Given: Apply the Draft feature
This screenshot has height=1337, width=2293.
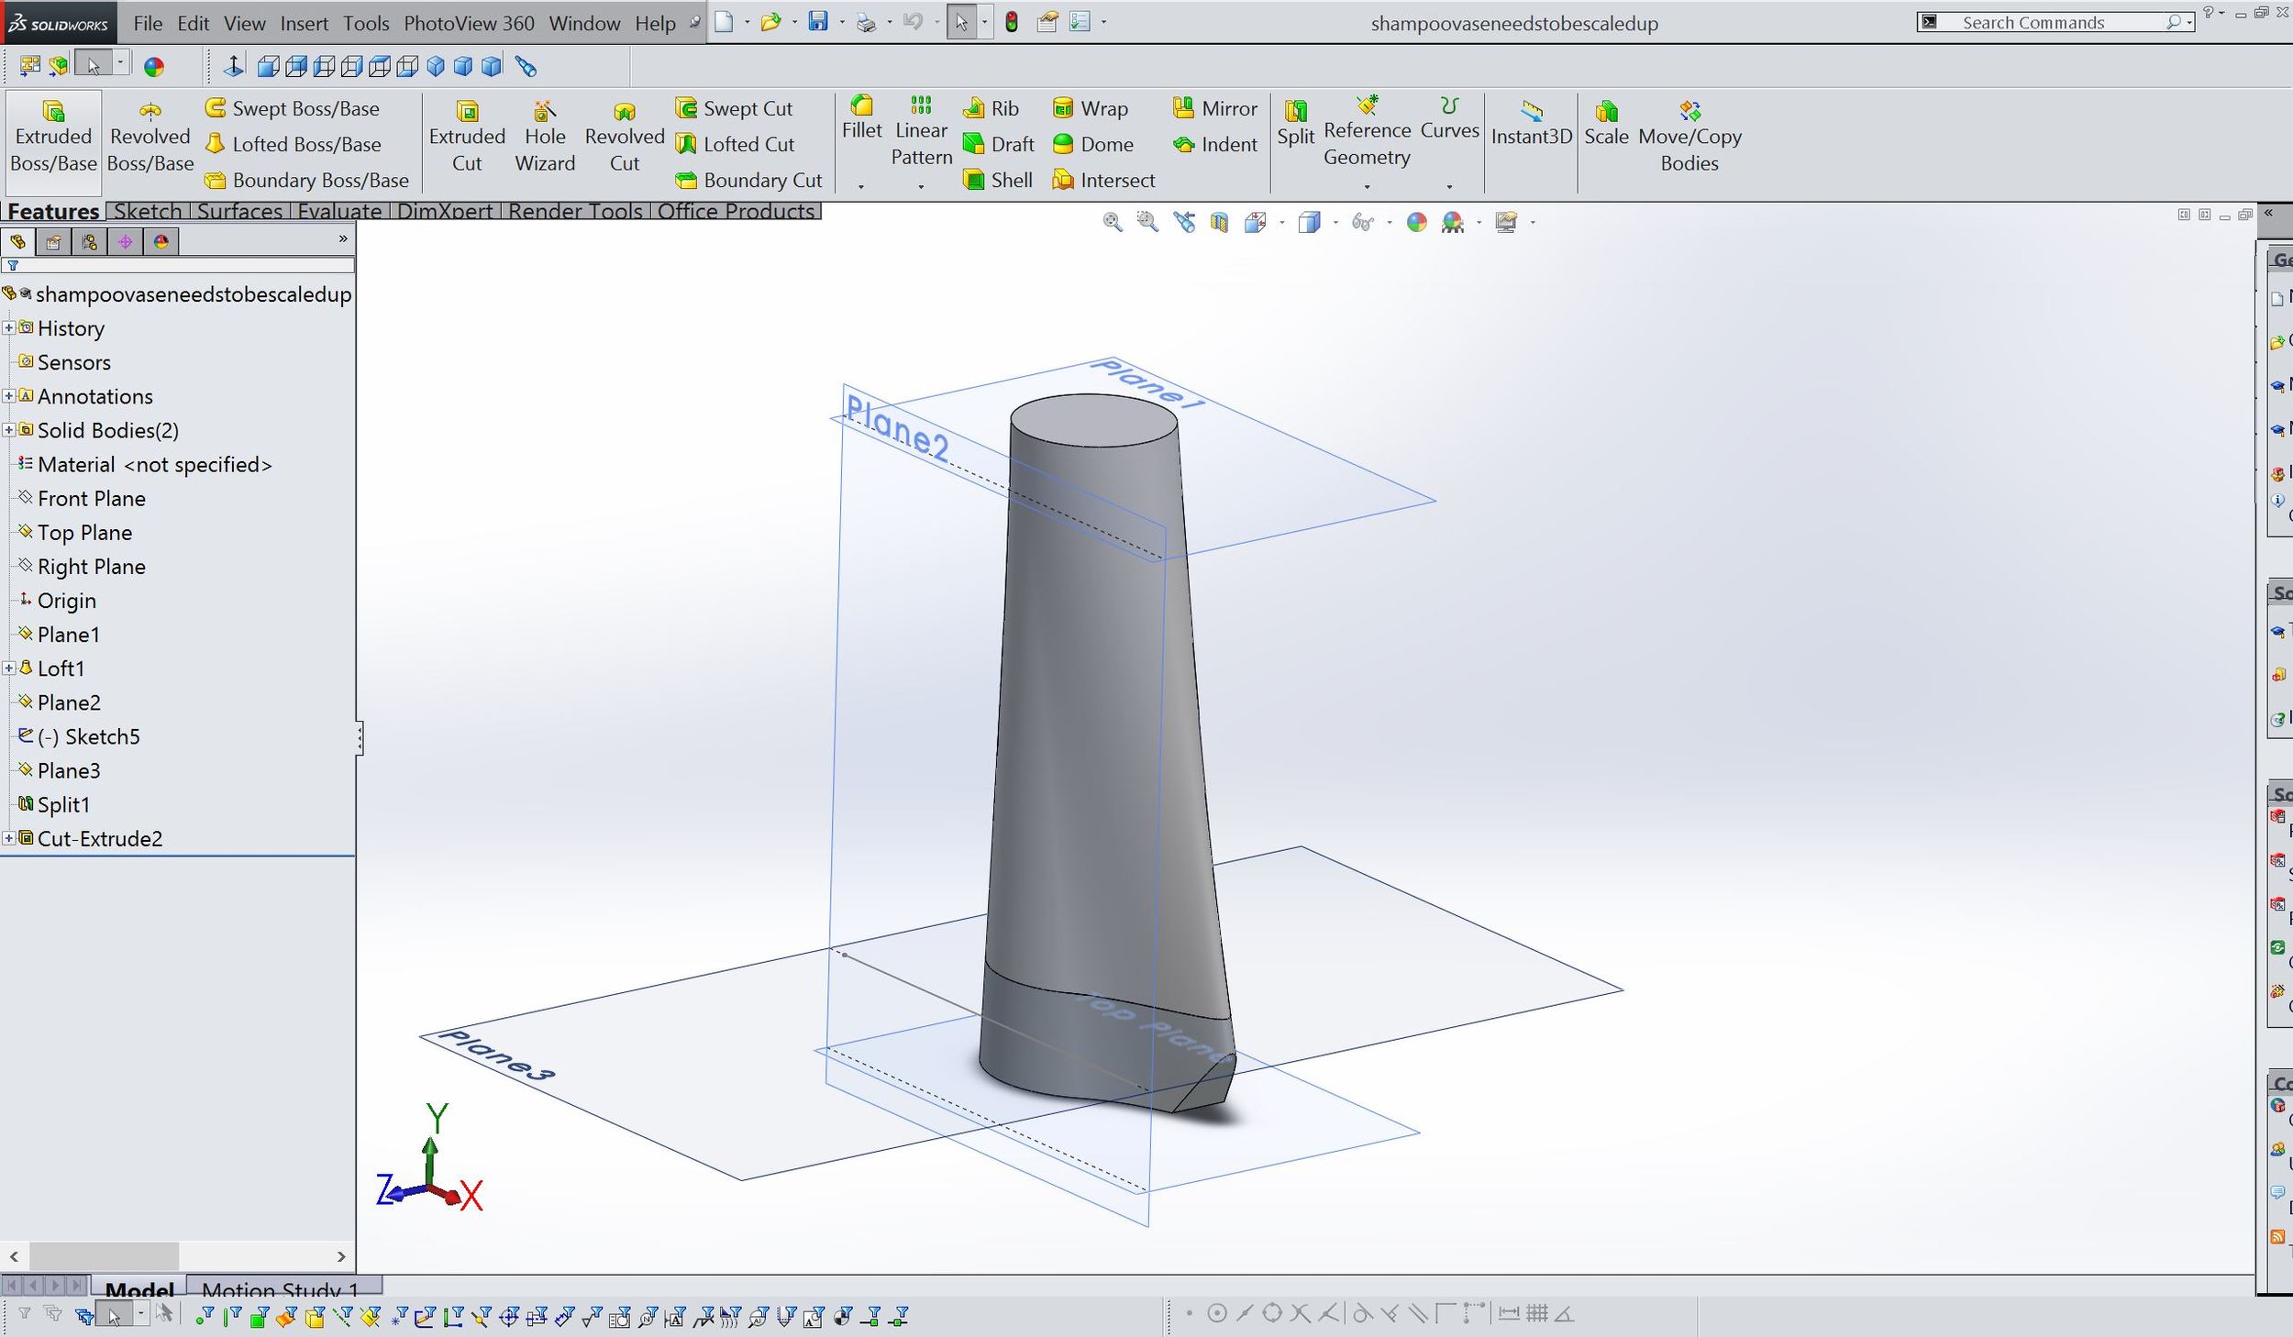Looking at the screenshot, I should [x=999, y=144].
